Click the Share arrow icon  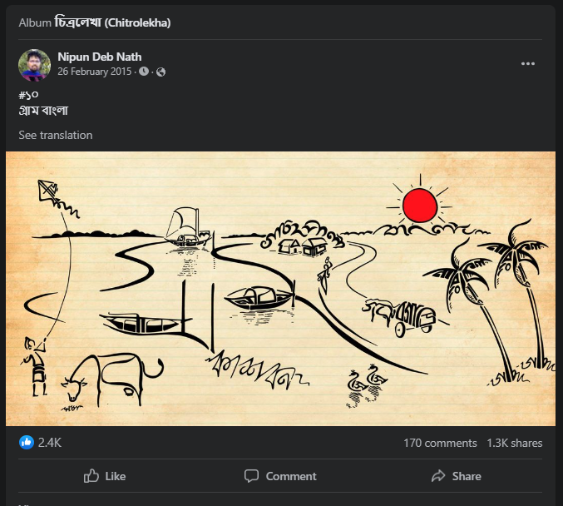click(438, 476)
